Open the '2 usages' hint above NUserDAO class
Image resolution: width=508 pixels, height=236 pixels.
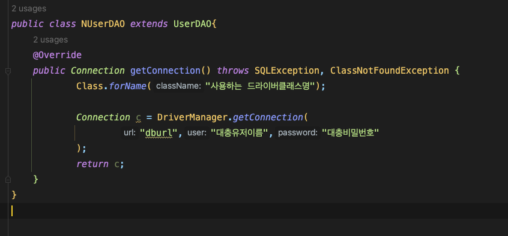[29, 9]
